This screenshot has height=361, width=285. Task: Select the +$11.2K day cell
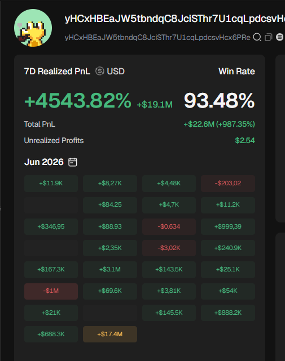coord(228,205)
